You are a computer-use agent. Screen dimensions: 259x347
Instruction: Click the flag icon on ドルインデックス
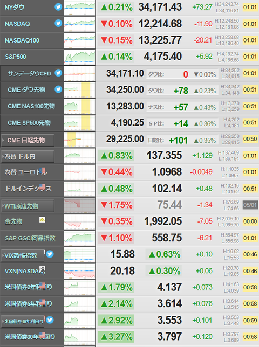[42, 186]
